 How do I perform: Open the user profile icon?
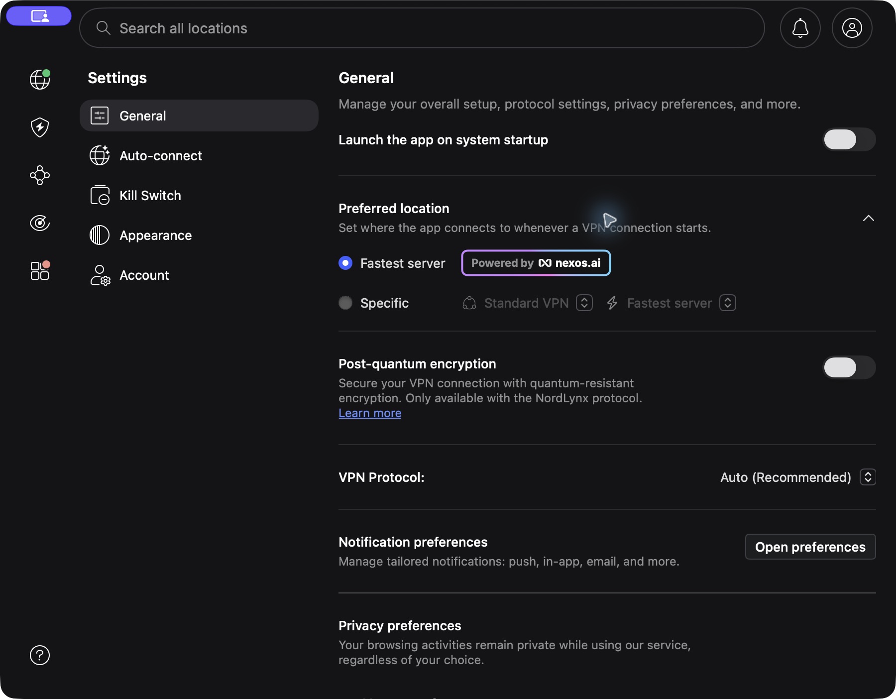(x=852, y=28)
